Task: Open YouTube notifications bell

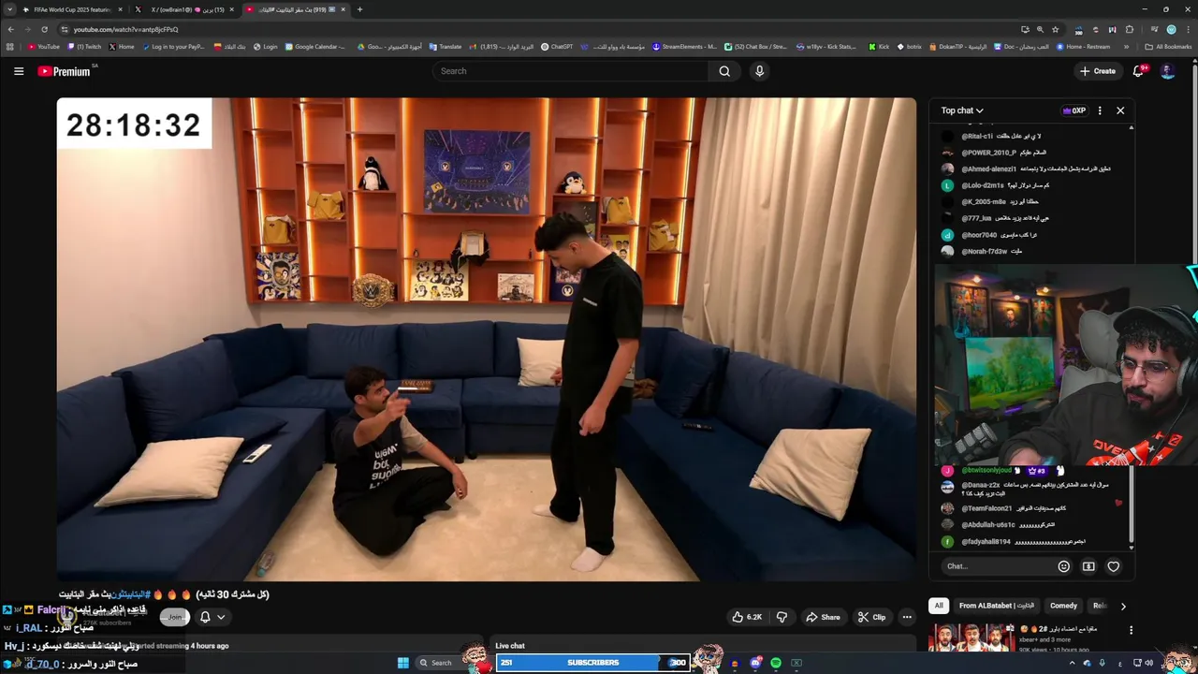Action: point(1139,71)
